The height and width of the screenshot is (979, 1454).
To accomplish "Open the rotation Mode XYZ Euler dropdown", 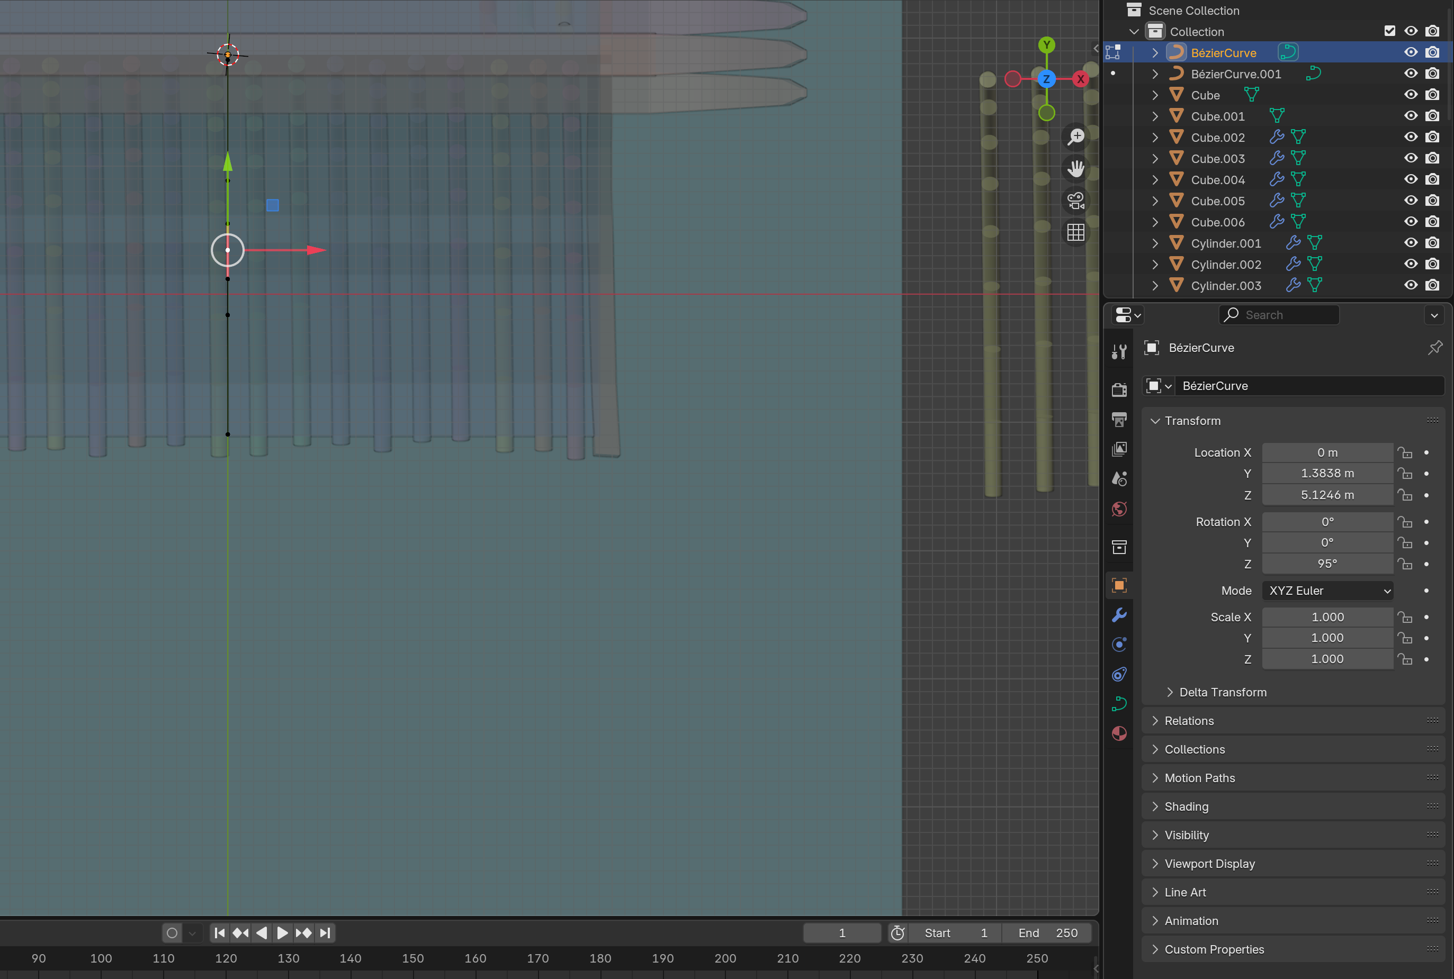I will coord(1327,591).
